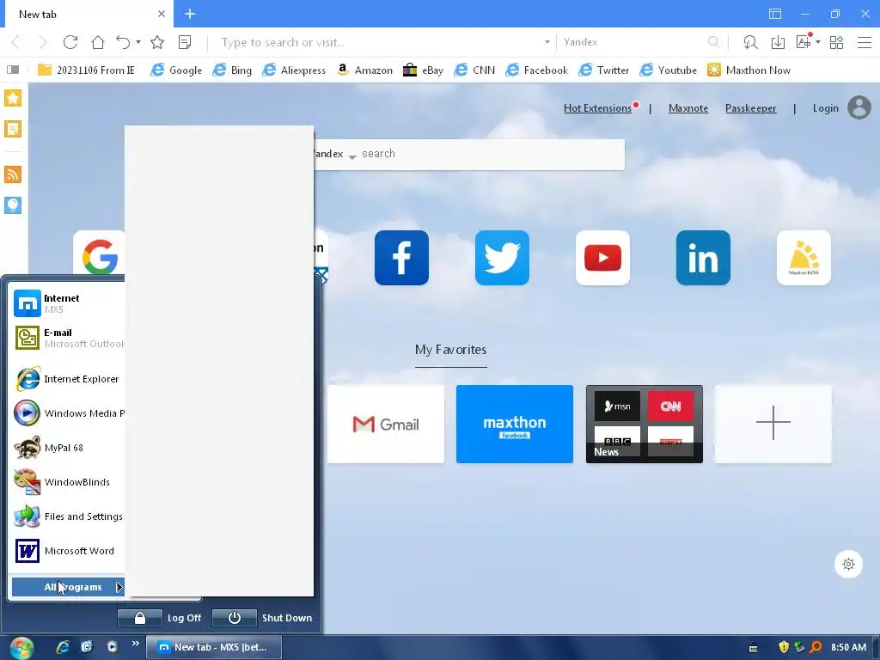Open the page settings gear button
The width and height of the screenshot is (880, 660).
pos(848,564)
